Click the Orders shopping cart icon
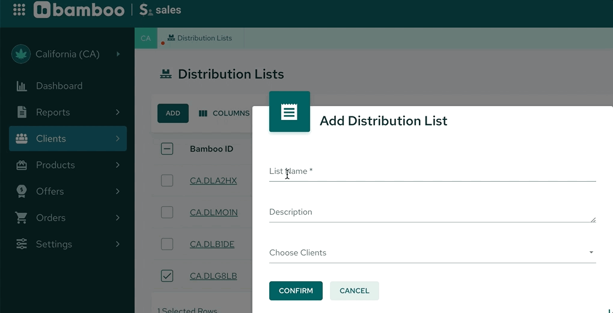Viewport: 613px width, 313px height. 21,218
